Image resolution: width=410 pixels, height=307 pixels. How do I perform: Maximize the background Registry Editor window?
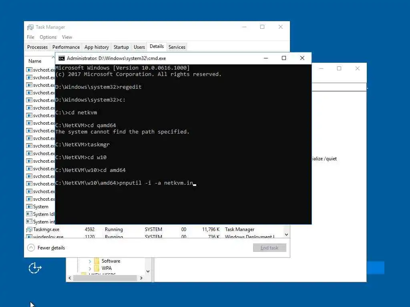click(339, 68)
